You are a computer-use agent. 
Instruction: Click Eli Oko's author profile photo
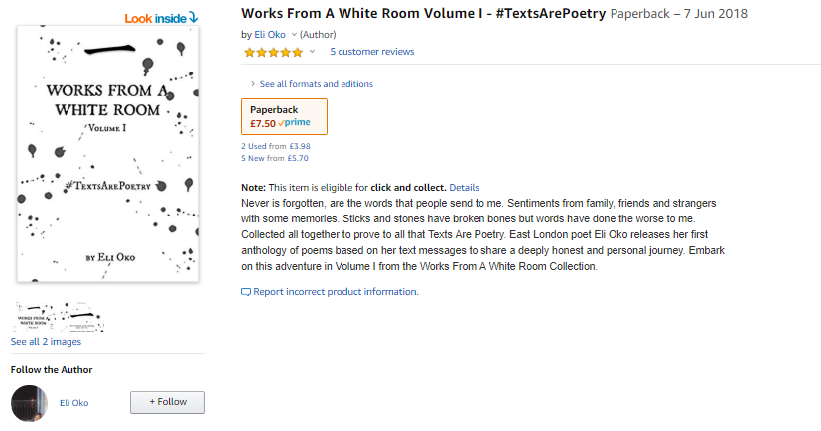click(29, 403)
